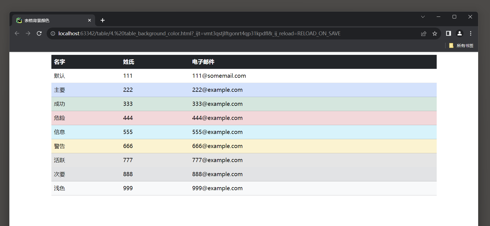Viewport: 490px width, 226px height.
Task: Click the 姓氏 column header
Action: 155,62
